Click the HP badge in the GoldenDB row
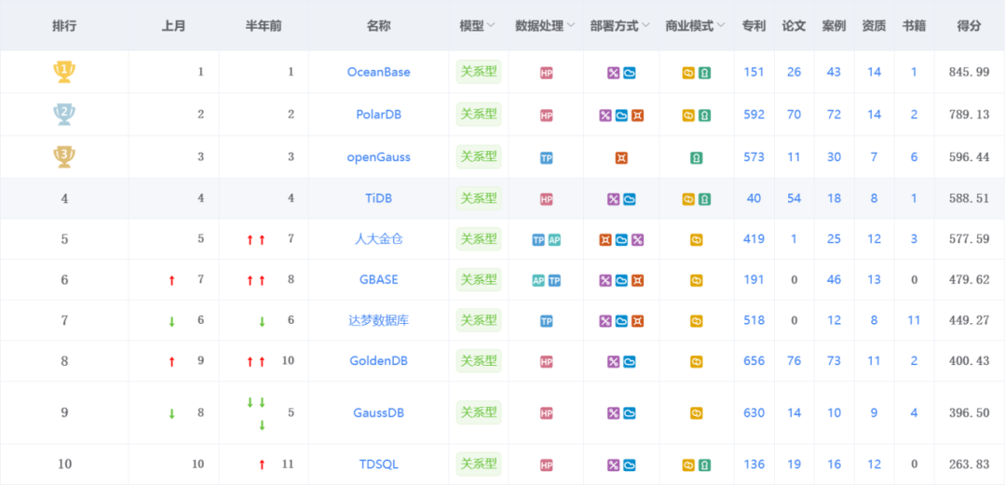This screenshot has height=485, width=1006. (x=546, y=362)
